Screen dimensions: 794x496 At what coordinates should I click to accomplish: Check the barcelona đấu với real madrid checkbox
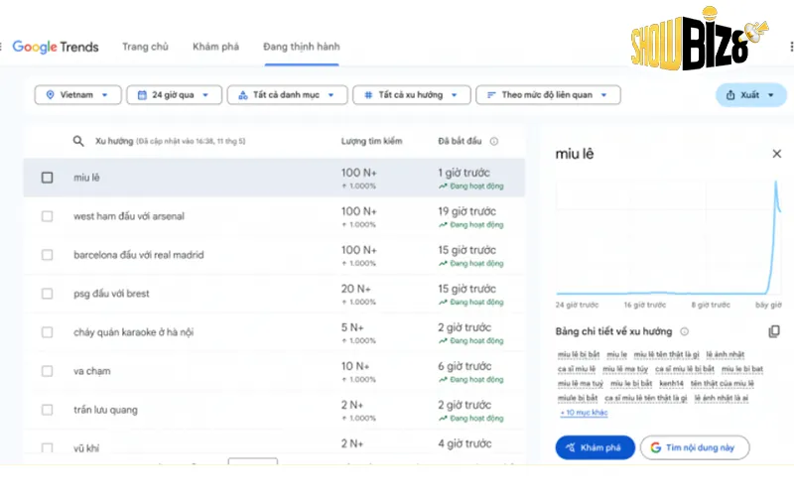(x=47, y=255)
